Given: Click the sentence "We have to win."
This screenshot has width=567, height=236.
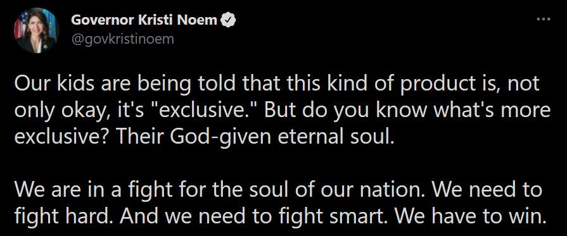Looking at the screenshot, I should [x=469, y=216].
